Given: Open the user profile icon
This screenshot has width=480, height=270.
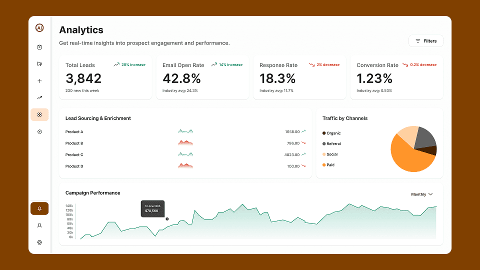Looking at the screenshot, I should 39,225.
